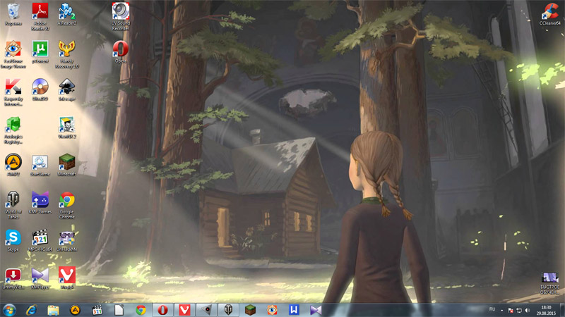Viewport: 565px width, 317px height.
Task: Click the Opera desktop shortcut
Action: click(121, 52)
